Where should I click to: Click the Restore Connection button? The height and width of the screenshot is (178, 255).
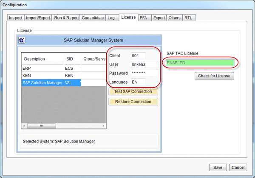pos(133,101)
